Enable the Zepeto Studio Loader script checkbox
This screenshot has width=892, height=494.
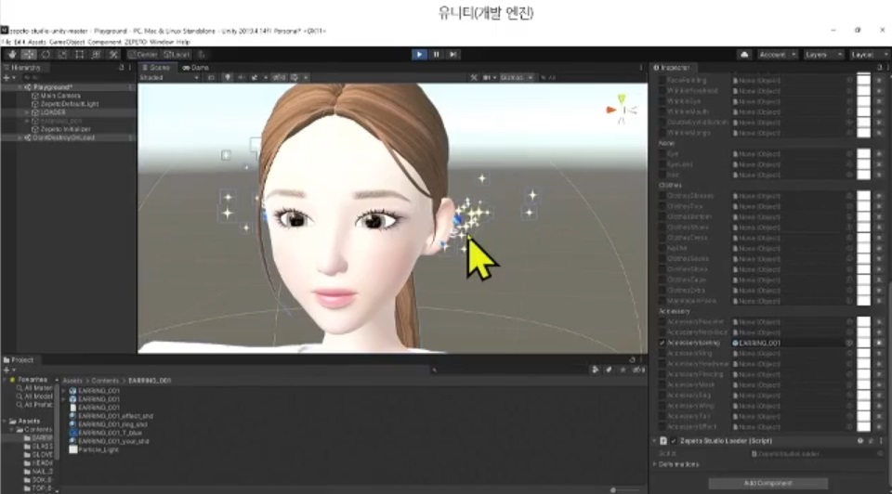tap(674, 440)
